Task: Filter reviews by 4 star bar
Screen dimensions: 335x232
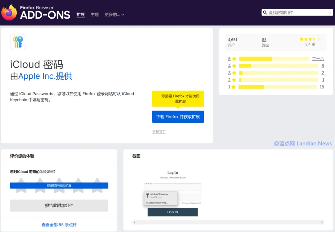Action: click(279, 66)
